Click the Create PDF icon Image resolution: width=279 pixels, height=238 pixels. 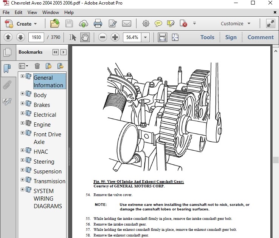point(9,24)
